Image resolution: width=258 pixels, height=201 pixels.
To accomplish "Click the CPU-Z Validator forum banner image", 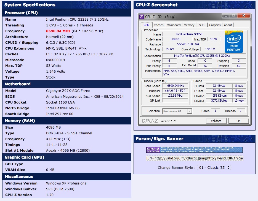I will [195, 150].
